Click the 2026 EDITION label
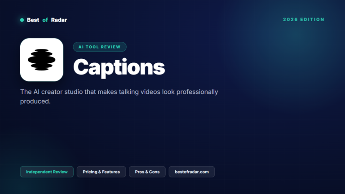This screenshot has height=194, width=345. pyautogui.click(x=304, y=20)
